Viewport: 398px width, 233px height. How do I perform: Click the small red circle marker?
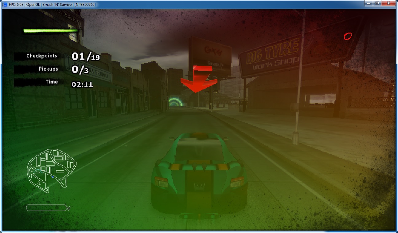(347, 36)
